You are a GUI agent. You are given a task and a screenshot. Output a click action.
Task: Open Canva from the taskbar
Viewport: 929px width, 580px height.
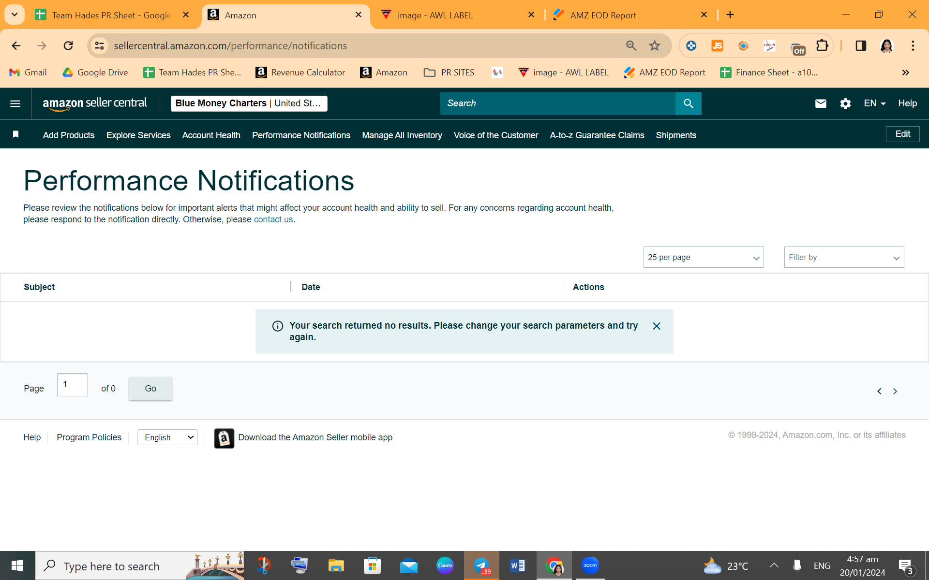(x=445, y=565)
